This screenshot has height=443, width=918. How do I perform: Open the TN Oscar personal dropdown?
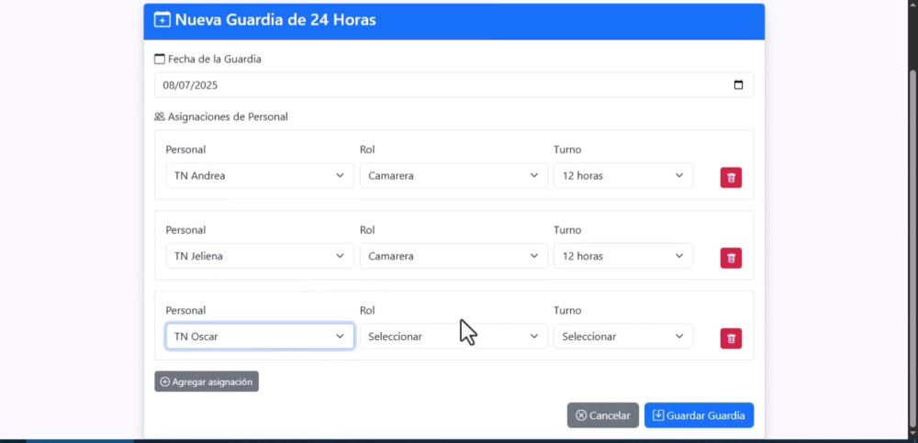coord(260,337)
